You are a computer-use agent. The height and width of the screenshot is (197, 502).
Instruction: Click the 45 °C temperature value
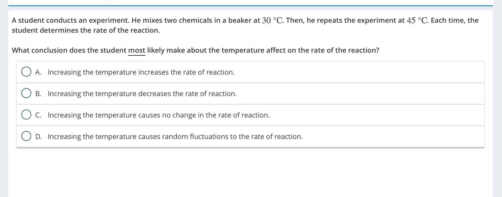point(417,20)
